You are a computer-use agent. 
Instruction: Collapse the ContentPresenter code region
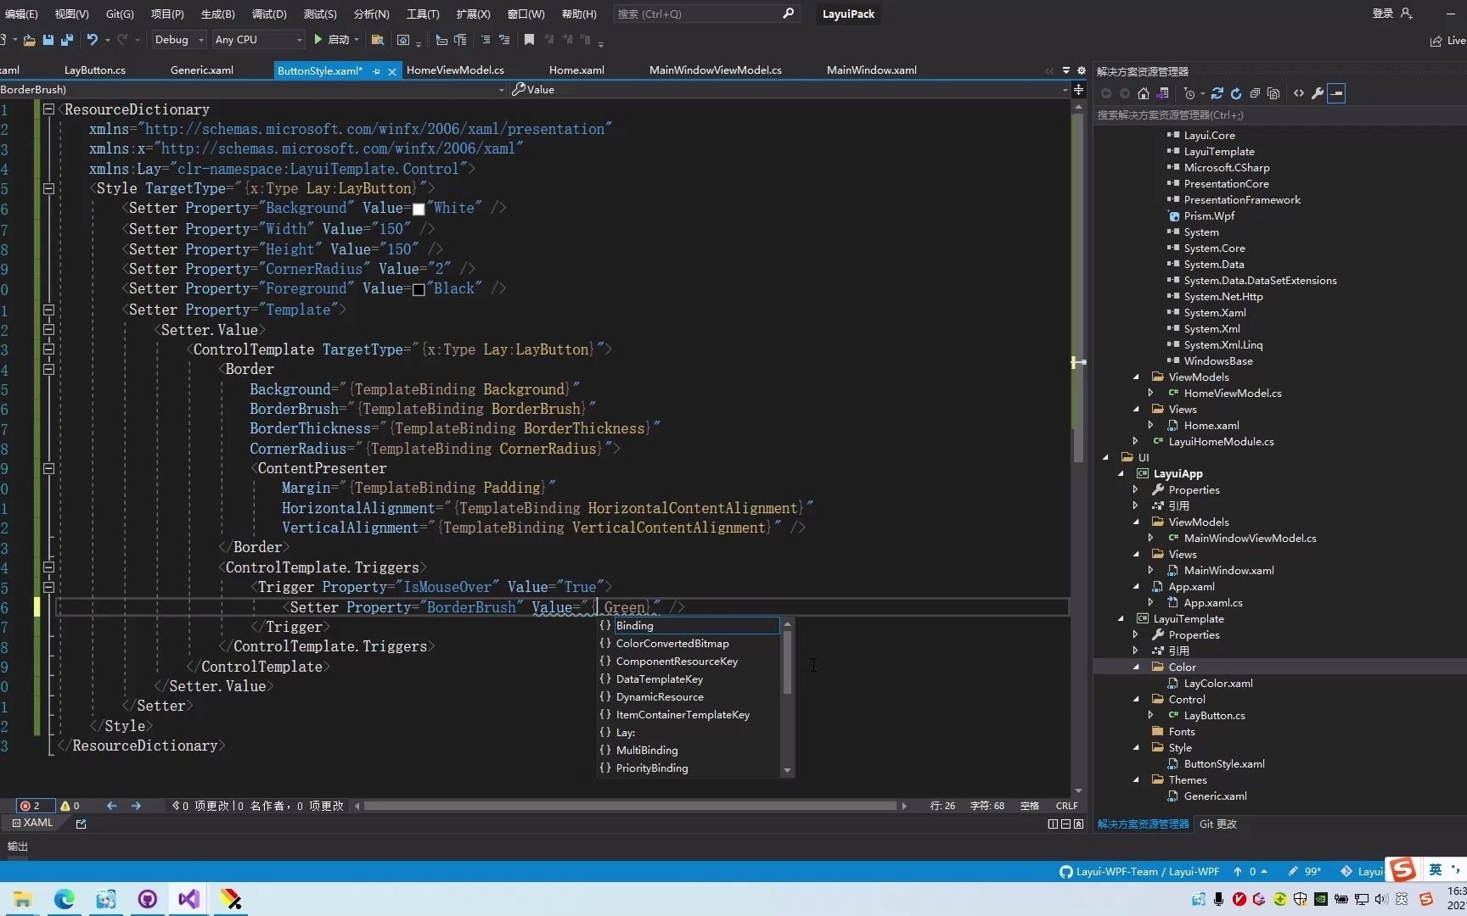[x=48, y=468]
